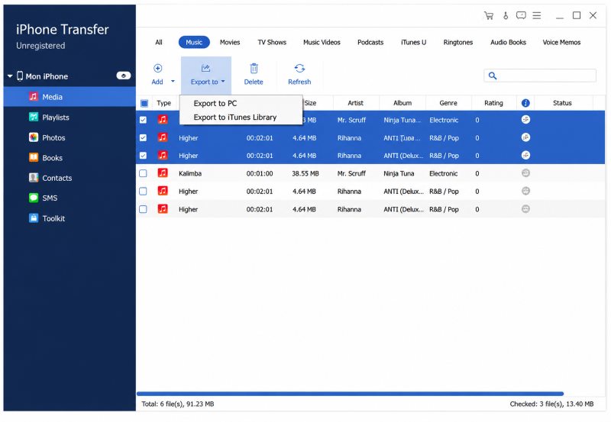Toggle the select-all header checkbox
This screenshot has height=422, width=611.
click(144, 103)
